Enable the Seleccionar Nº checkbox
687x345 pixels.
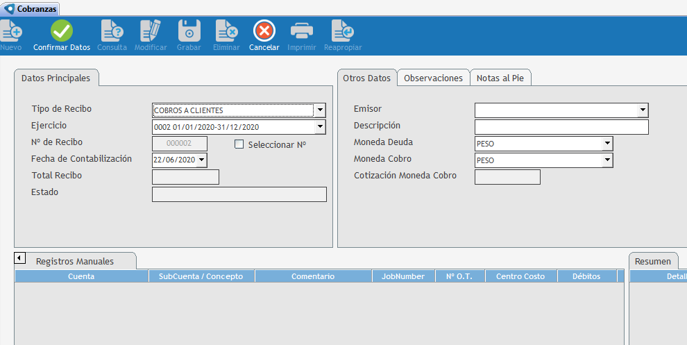pyautogui.click(x=239, y=144)
